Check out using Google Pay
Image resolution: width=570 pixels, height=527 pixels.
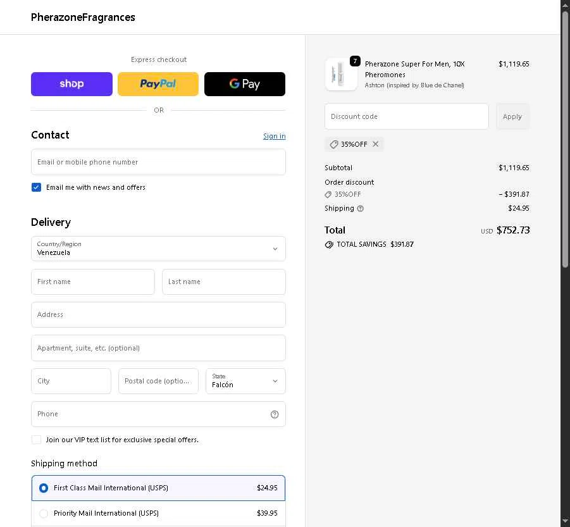245,84
